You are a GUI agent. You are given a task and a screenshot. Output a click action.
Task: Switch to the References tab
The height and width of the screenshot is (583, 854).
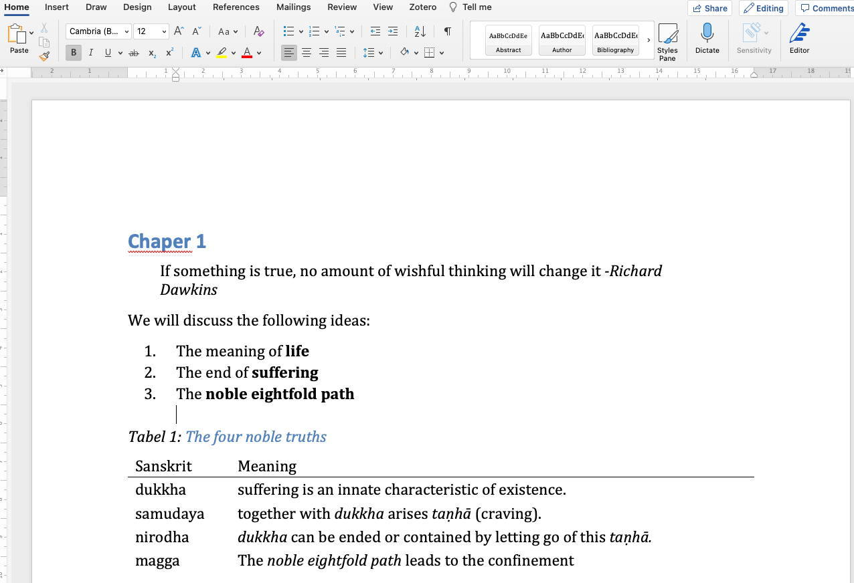coord(236,7)
